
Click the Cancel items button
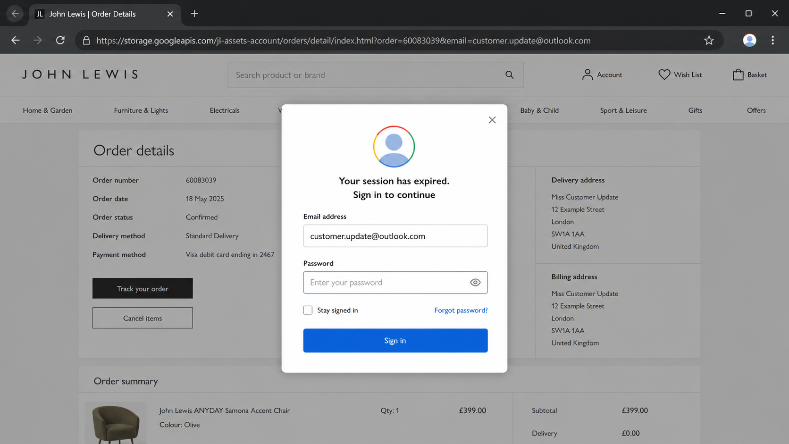pos(143,318)
